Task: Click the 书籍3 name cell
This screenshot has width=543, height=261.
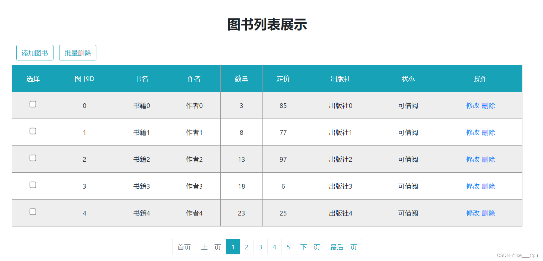Action: (142, 186)
